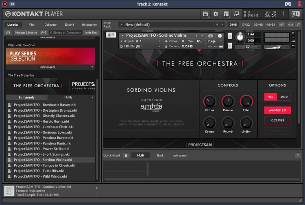Open instrument snapshot camera icon
This screenshot has width=305, height=205.
pos(211,35)
